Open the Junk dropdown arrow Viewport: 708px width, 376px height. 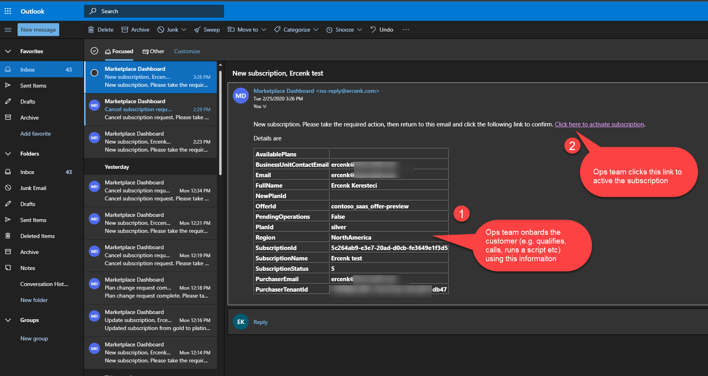pos(184,30)
